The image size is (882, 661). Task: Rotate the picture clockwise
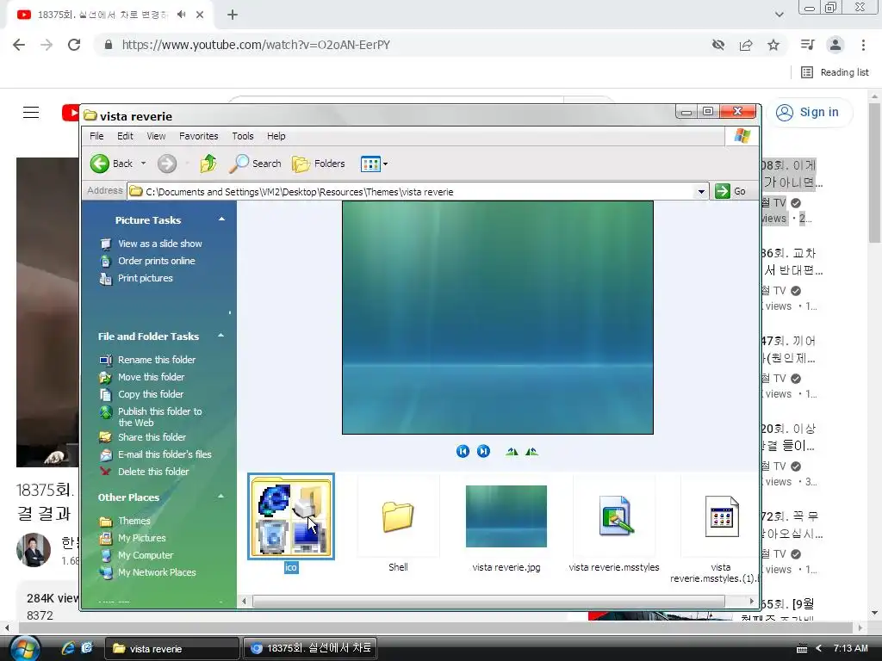(512, 451)
